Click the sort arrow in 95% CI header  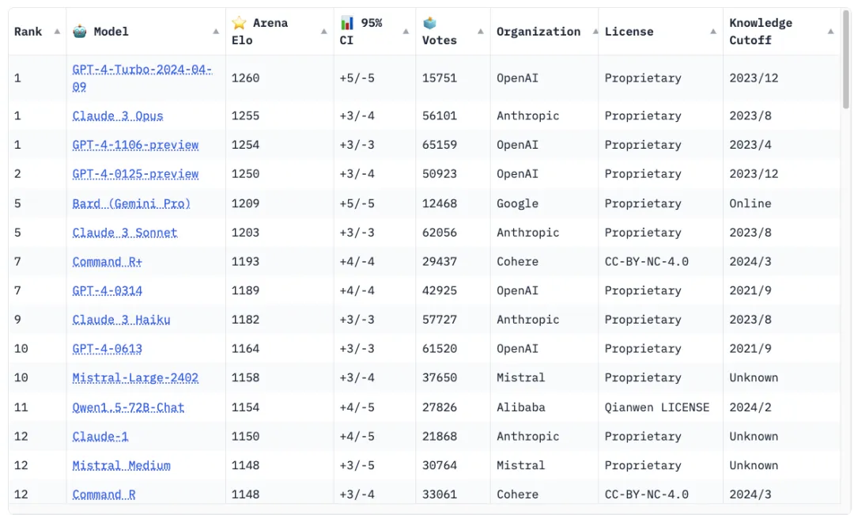(x=406, y=32)
